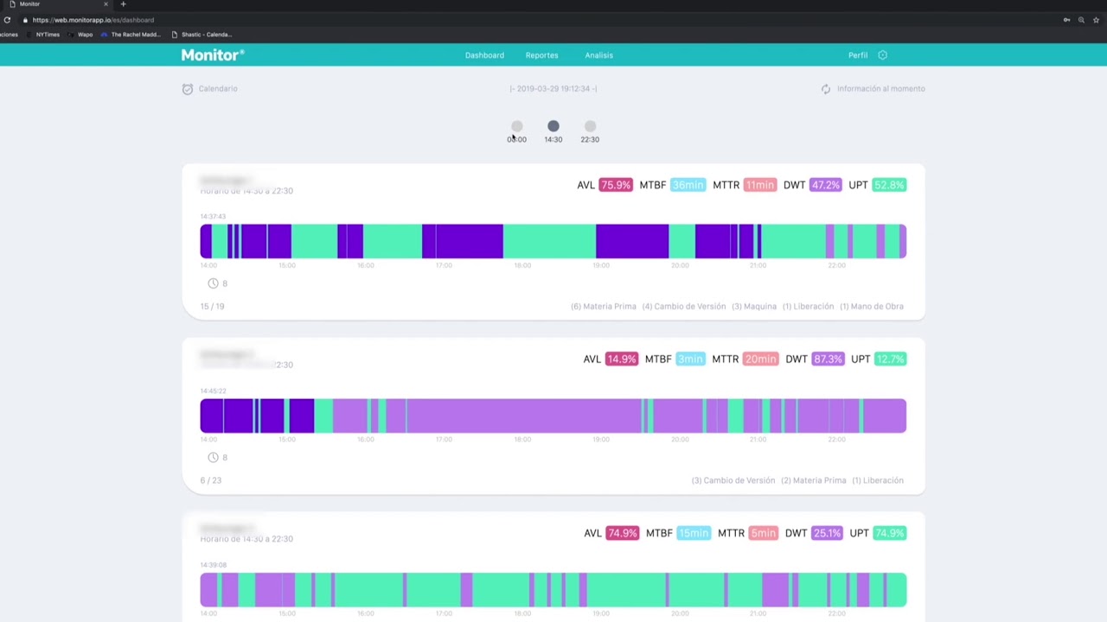
Task: Open the settings hexagon icon beside Perfil
Action: pyautogui.click(x=882, y=55)
